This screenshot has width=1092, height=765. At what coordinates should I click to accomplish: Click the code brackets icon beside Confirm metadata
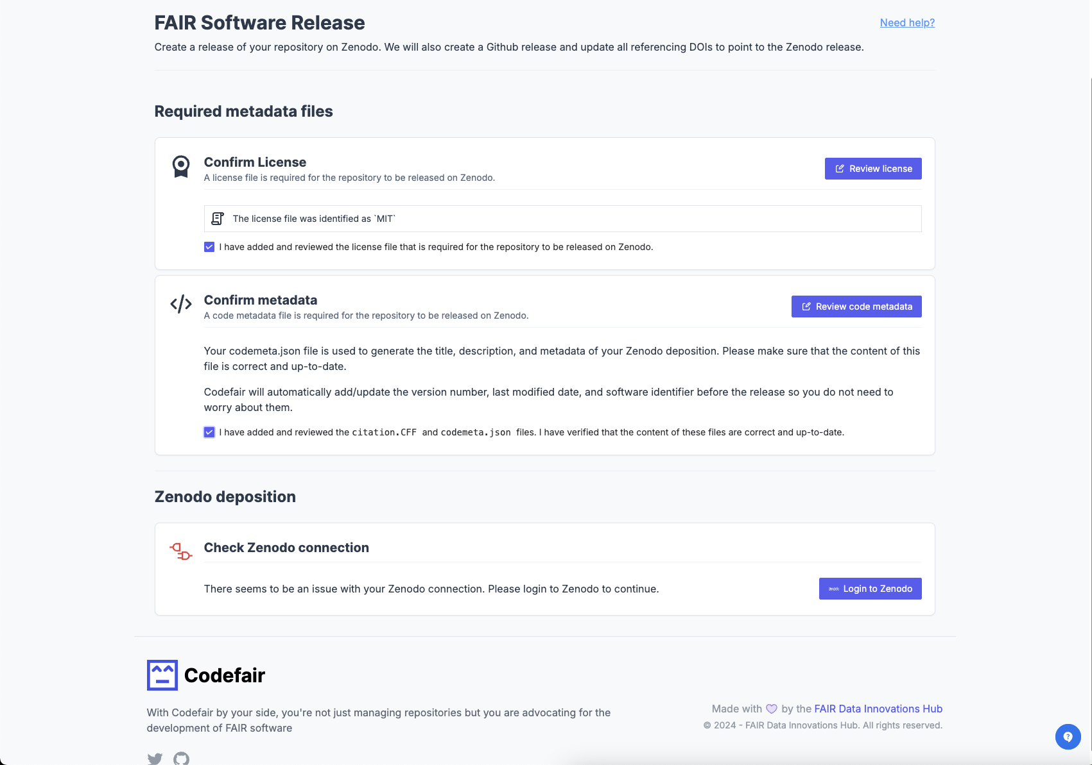pos(181,304)
